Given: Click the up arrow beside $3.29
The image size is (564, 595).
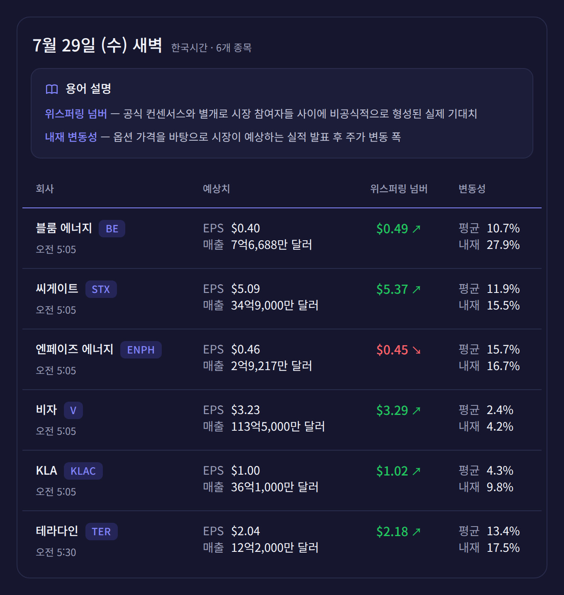Looking at the screenshot, I should [416, 410].
